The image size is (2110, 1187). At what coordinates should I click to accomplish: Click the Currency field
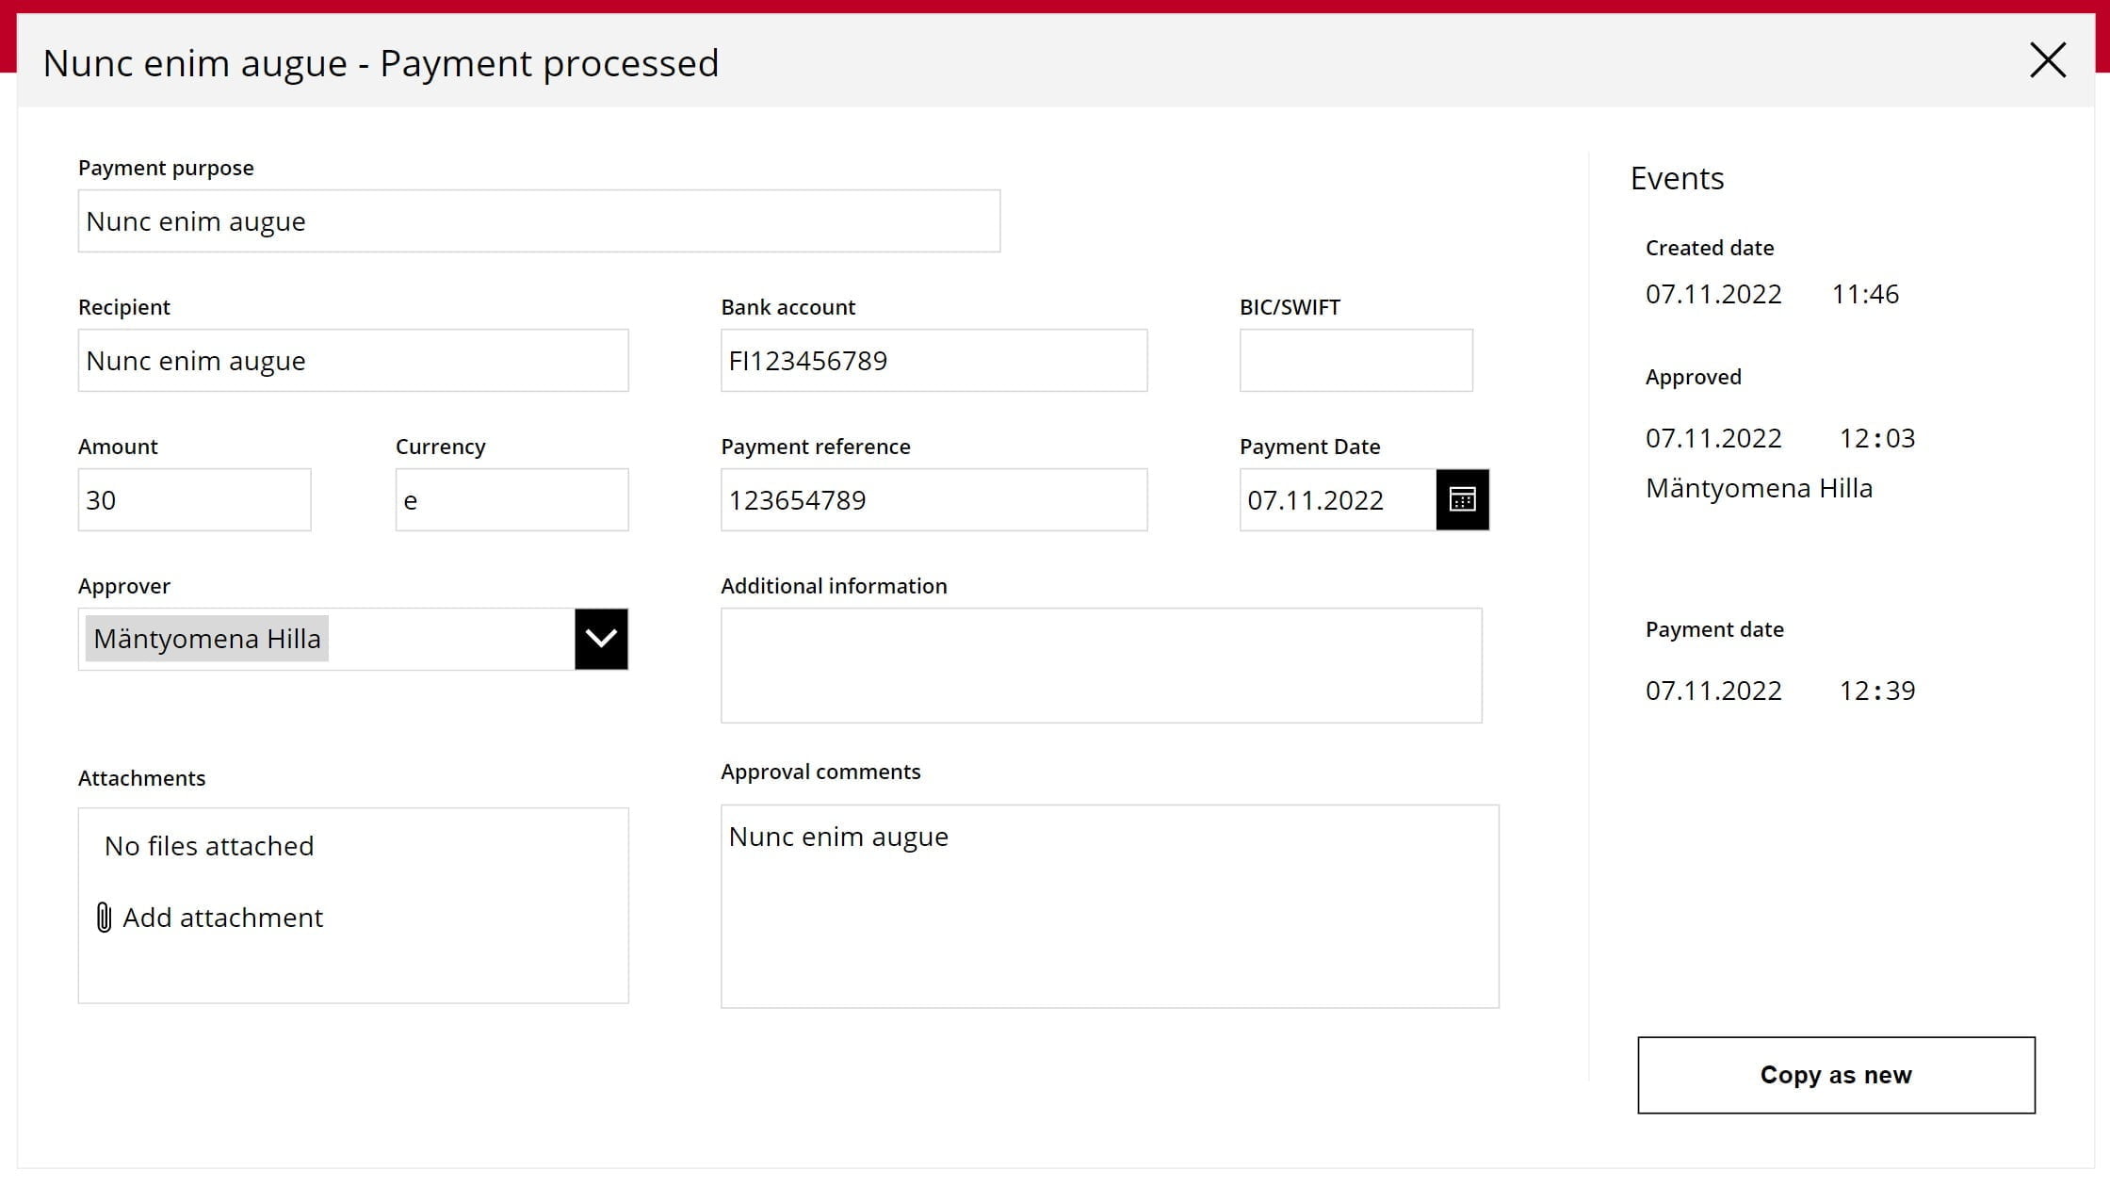511,499
